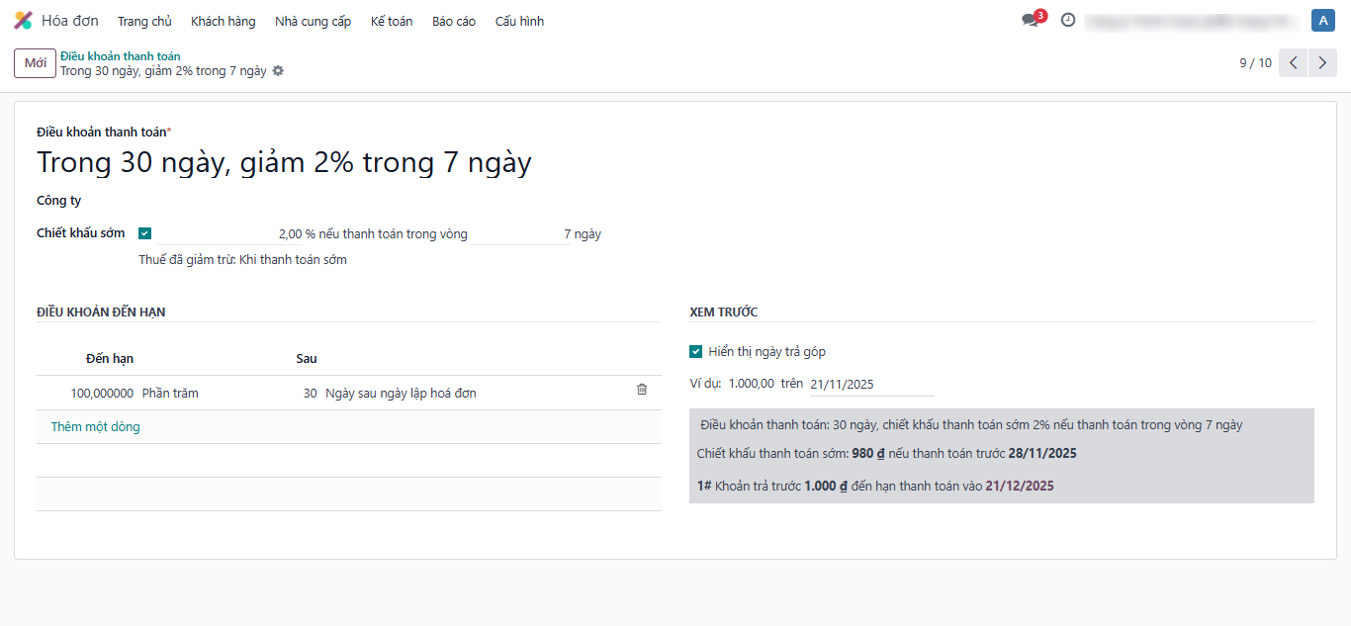
Task: Open the Kế toán menu
Action: coord(392,21)
